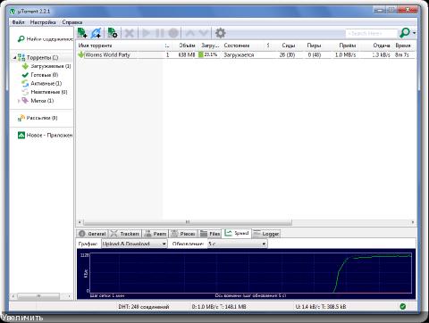
Task: Open Preferences via the gear icon
Action: [x=220, y=33]
